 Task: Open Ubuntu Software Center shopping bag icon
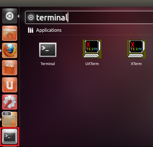pyautogui.click(x=10, y=68)
